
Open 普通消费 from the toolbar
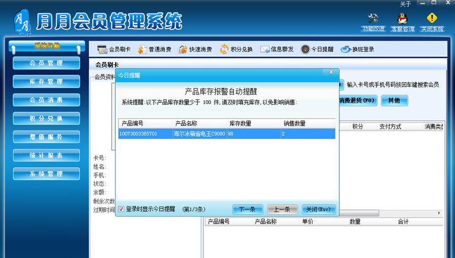(154, 50)
